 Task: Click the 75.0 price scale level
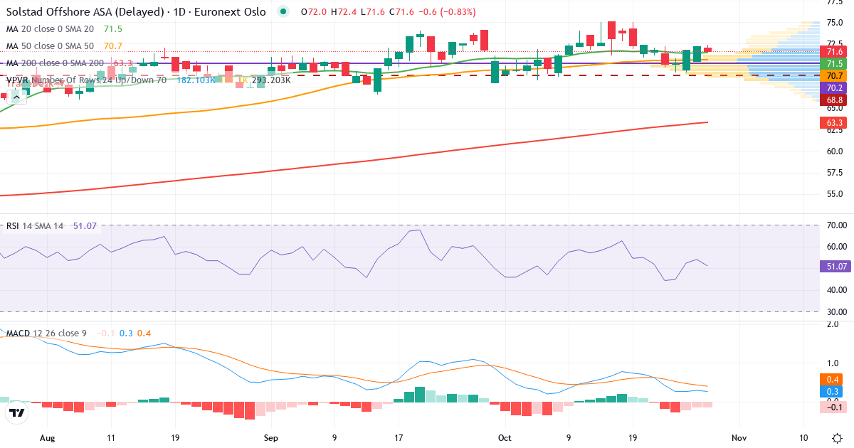pyautogui.click(x=835, y=23)
